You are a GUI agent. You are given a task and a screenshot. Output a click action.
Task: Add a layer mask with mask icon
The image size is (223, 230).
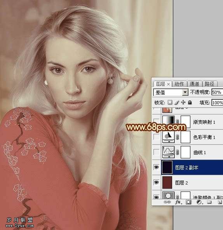click(x=188, y=202)
